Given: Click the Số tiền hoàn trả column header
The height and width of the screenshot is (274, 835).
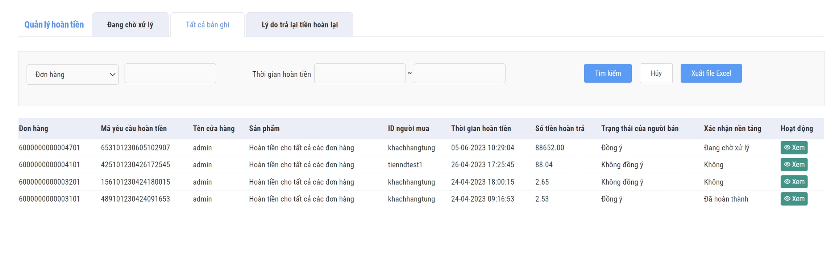Looking at the screenshot, I should click(560, 128).
